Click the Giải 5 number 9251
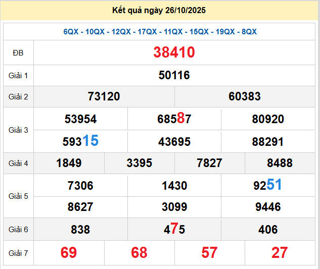This screenshot has width=320, height=269. tap(268, 185)
